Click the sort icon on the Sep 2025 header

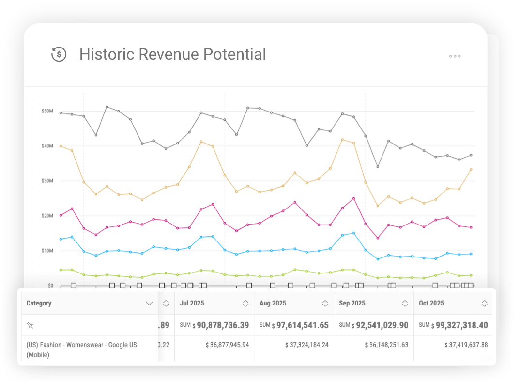[405, 303]
